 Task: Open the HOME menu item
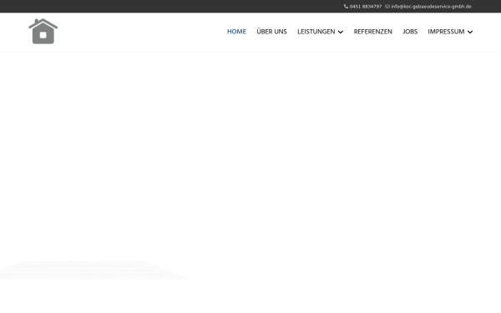(x=236, y=32)
